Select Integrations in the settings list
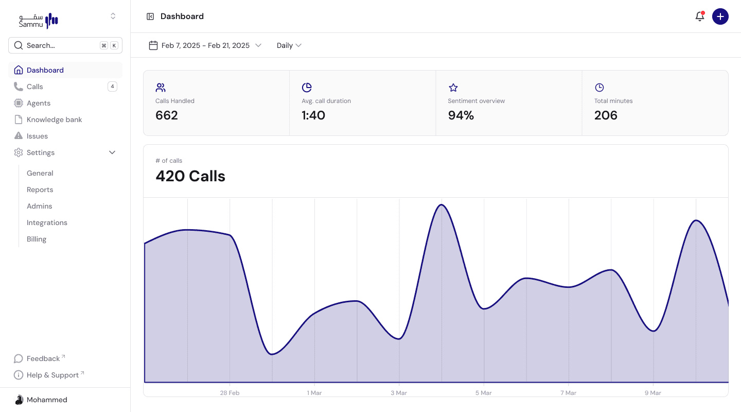This screenshot has width=741, height=412. point(47,222)
